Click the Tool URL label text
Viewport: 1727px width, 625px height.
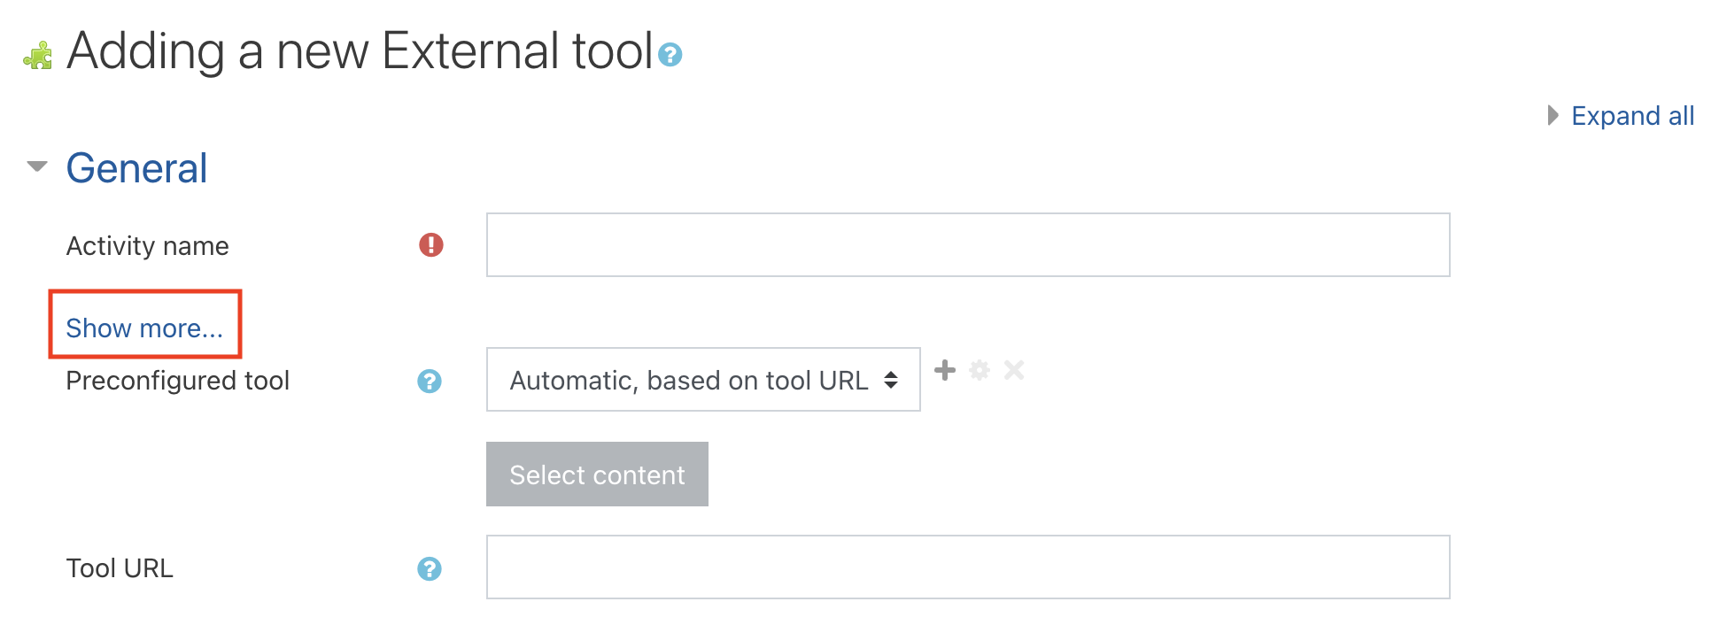120,568
